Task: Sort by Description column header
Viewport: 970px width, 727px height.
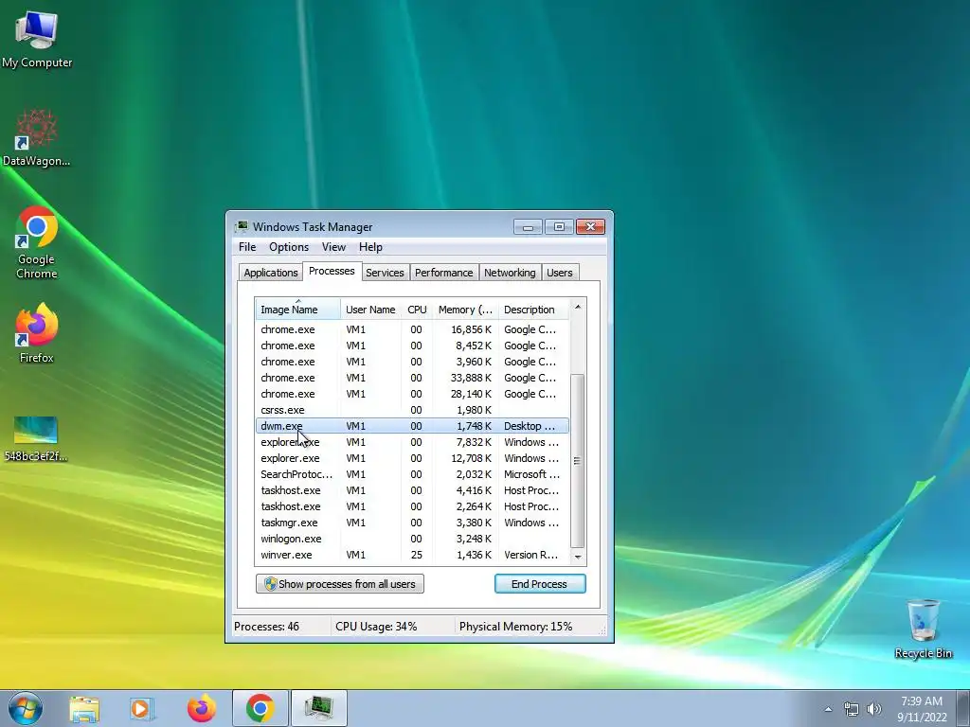Action: point(533,310)
